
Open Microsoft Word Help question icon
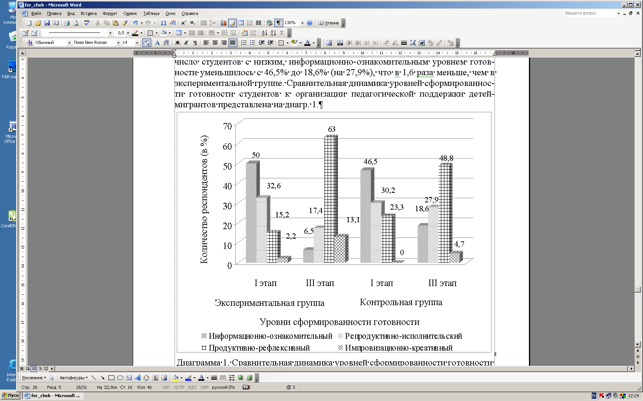click(310, 23)
